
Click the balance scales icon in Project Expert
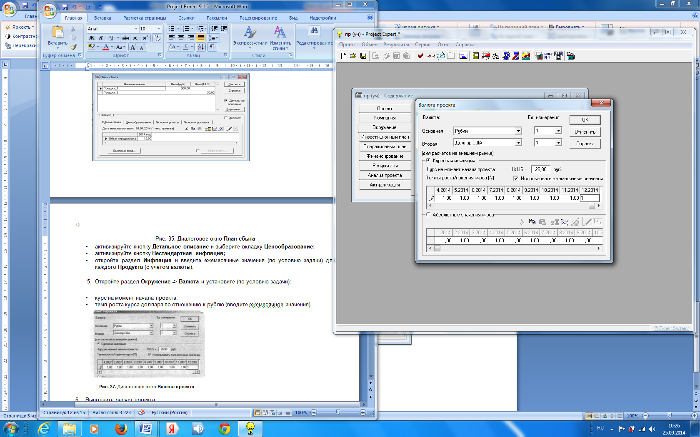pos(496,56)
